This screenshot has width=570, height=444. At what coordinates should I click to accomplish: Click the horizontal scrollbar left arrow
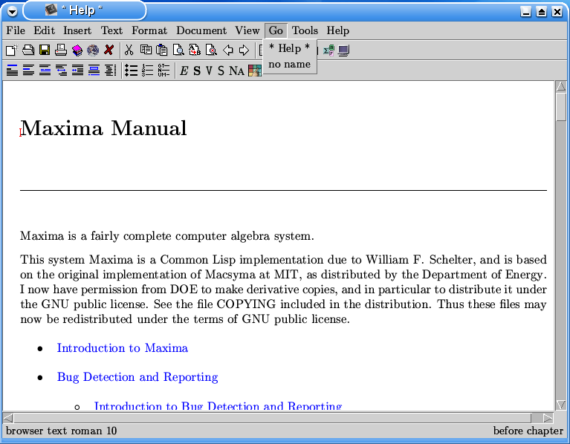coord(8,418)
